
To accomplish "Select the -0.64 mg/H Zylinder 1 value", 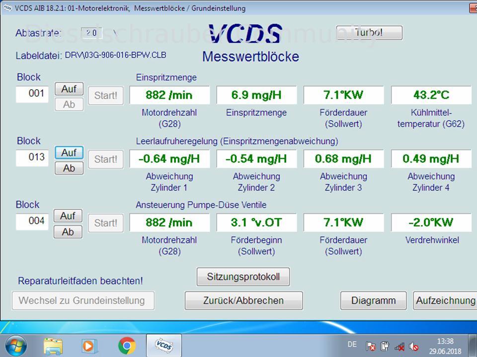I will pyautogui.click(x=169, y=159).
